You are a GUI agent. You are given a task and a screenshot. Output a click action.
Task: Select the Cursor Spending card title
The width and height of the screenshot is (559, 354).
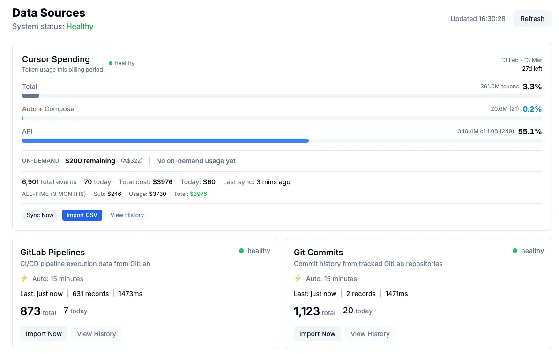click(56, 59)
